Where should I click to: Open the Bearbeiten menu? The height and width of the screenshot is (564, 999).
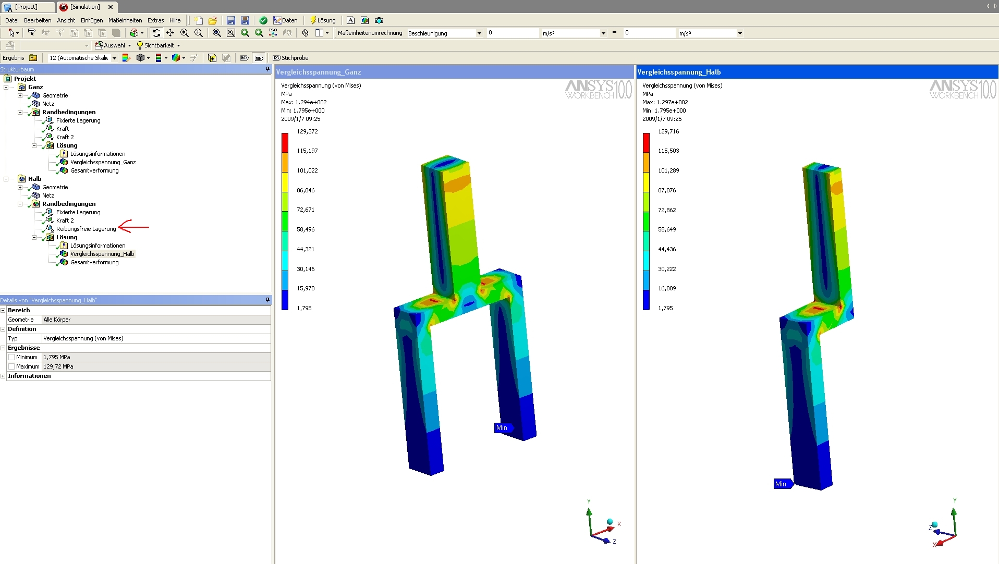38,20
